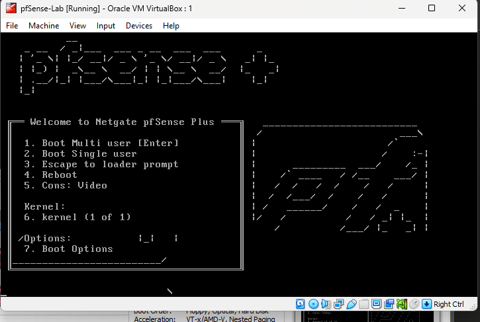Open the Help menu

pyautogui.click(x=171, y=26)
